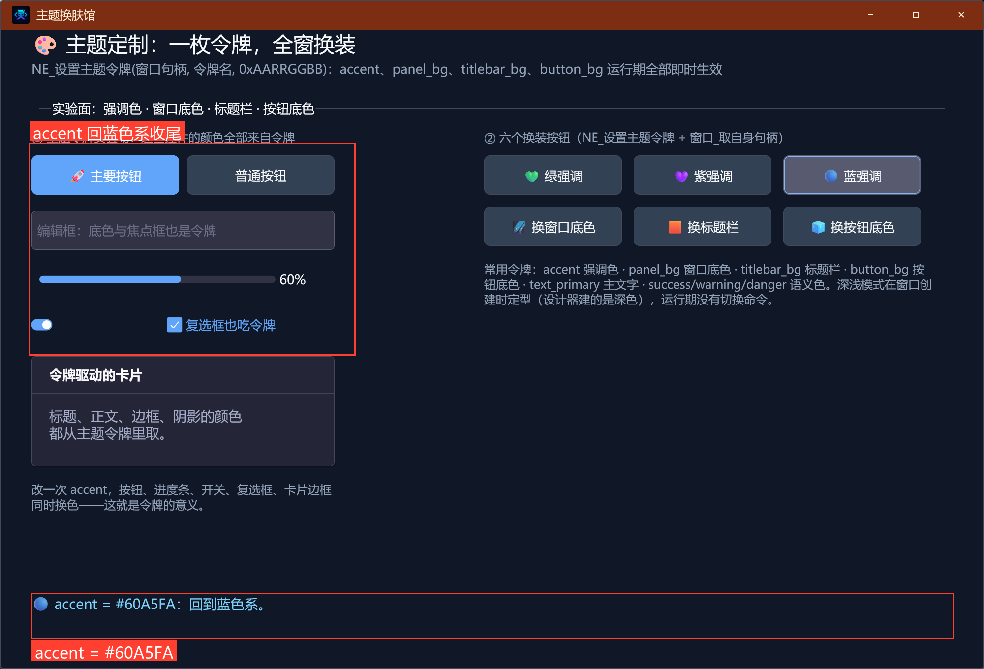Click the ② 六个换装按钮 section label
The height and width of the screenshot is (669, 984).
[x=634, y=138]
